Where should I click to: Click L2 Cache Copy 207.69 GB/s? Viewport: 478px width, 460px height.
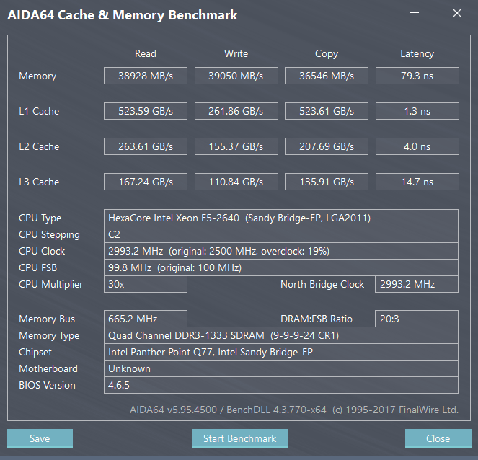(327, 146)
